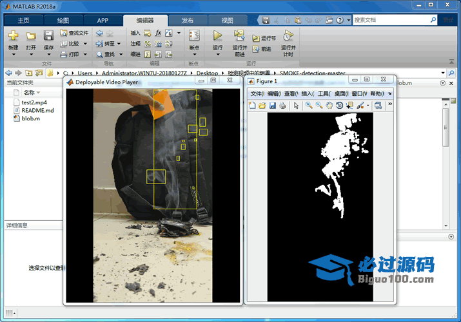The height and width of the screenshot is (322, 461).
Task: Click the Run Section (运行节) button
Action: pyautogui.click(x=264, y=38)
